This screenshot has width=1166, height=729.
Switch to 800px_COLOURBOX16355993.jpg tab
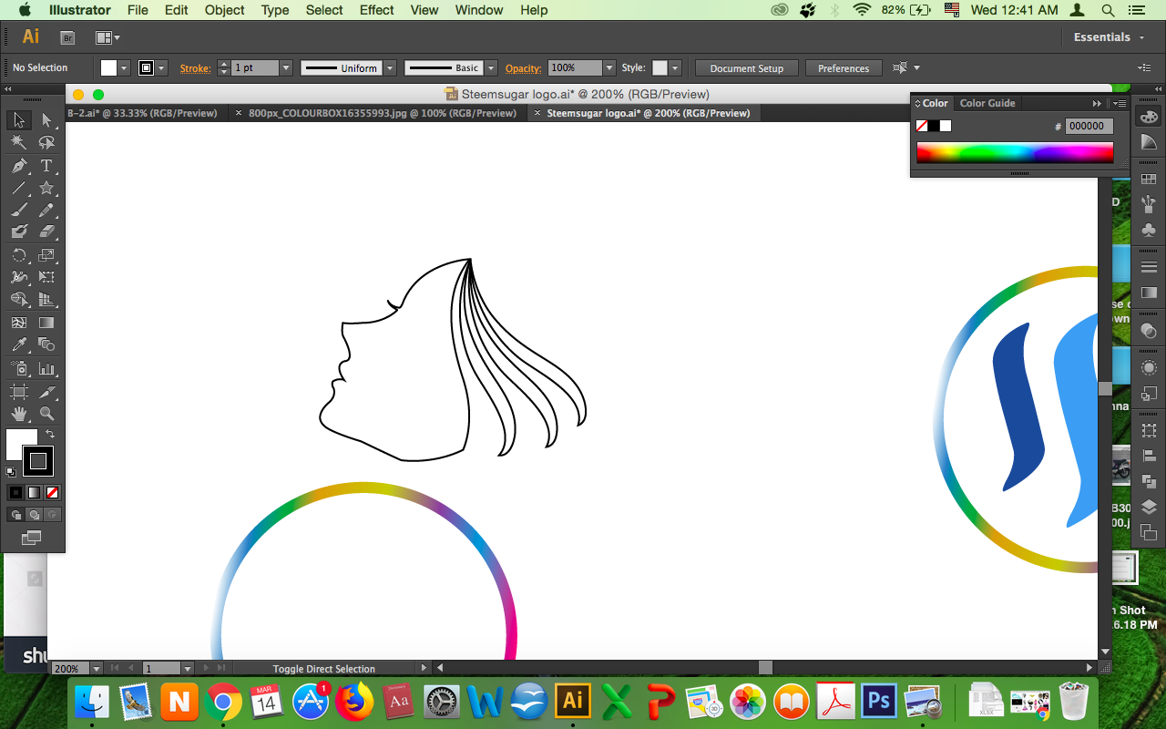pos(383,113)
